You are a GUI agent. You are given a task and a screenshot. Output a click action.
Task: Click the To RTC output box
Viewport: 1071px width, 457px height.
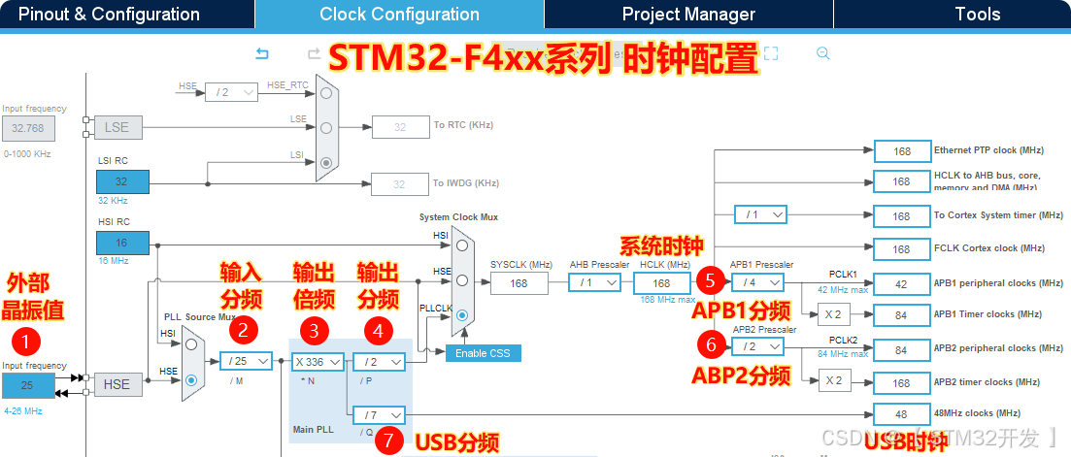(400, 127)
